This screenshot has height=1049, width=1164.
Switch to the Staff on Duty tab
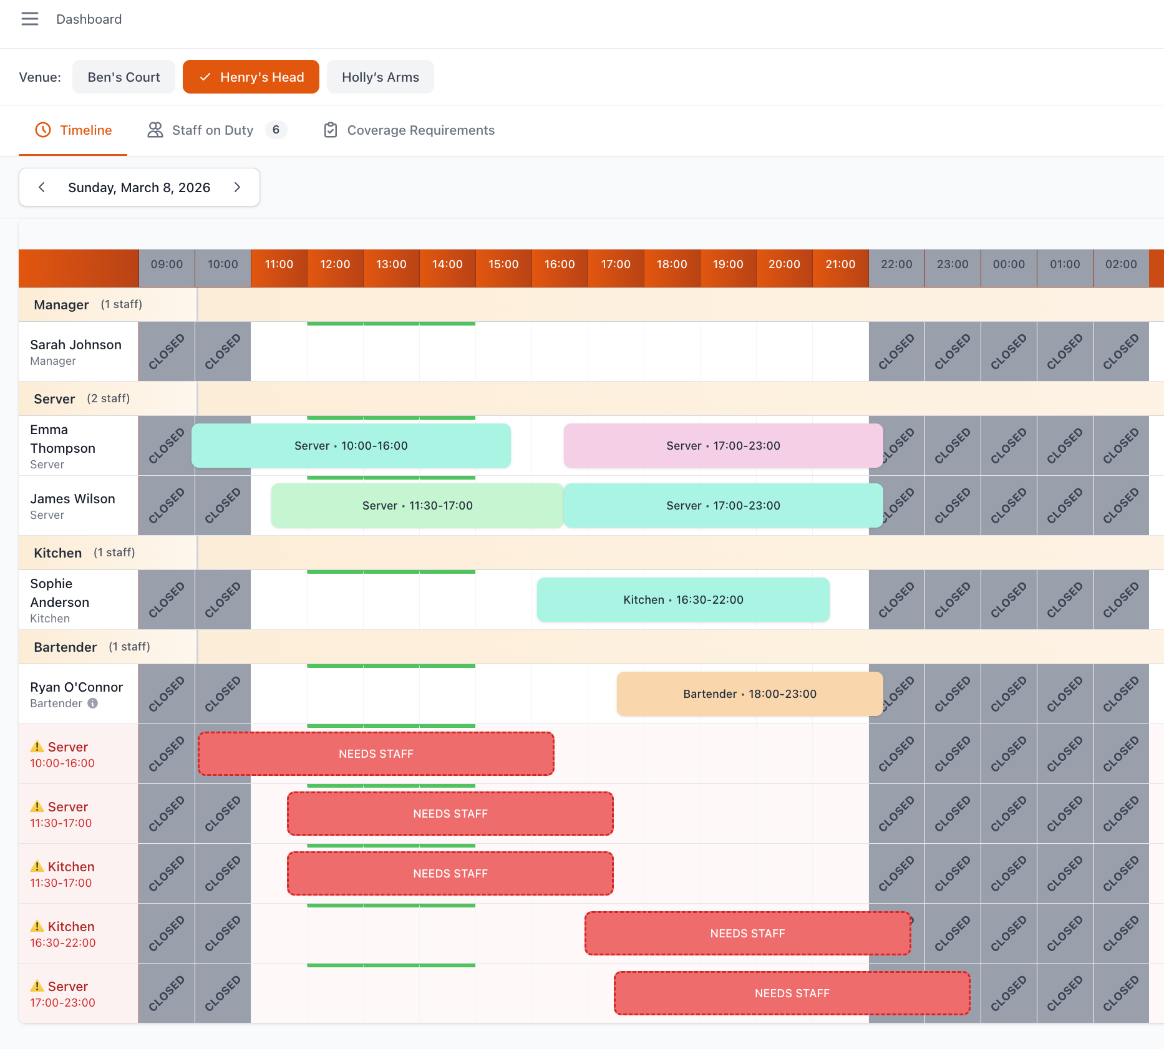[212, 130]
